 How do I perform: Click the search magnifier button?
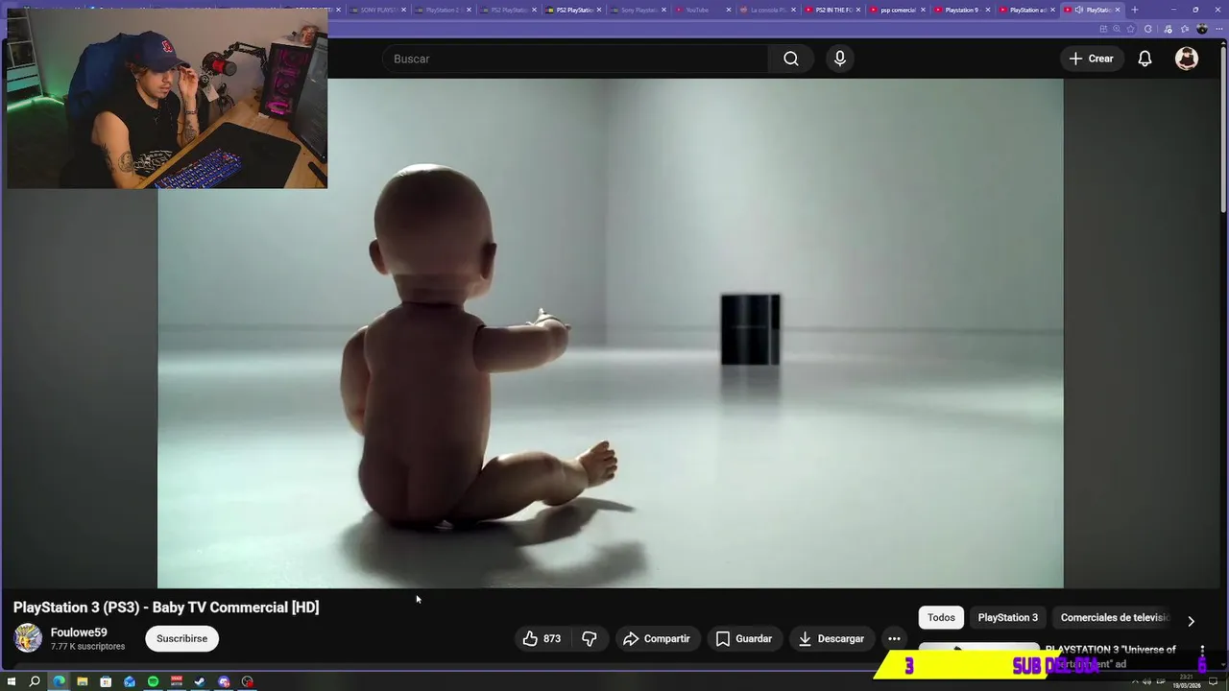pyautogui.click(x=790, y=59)
